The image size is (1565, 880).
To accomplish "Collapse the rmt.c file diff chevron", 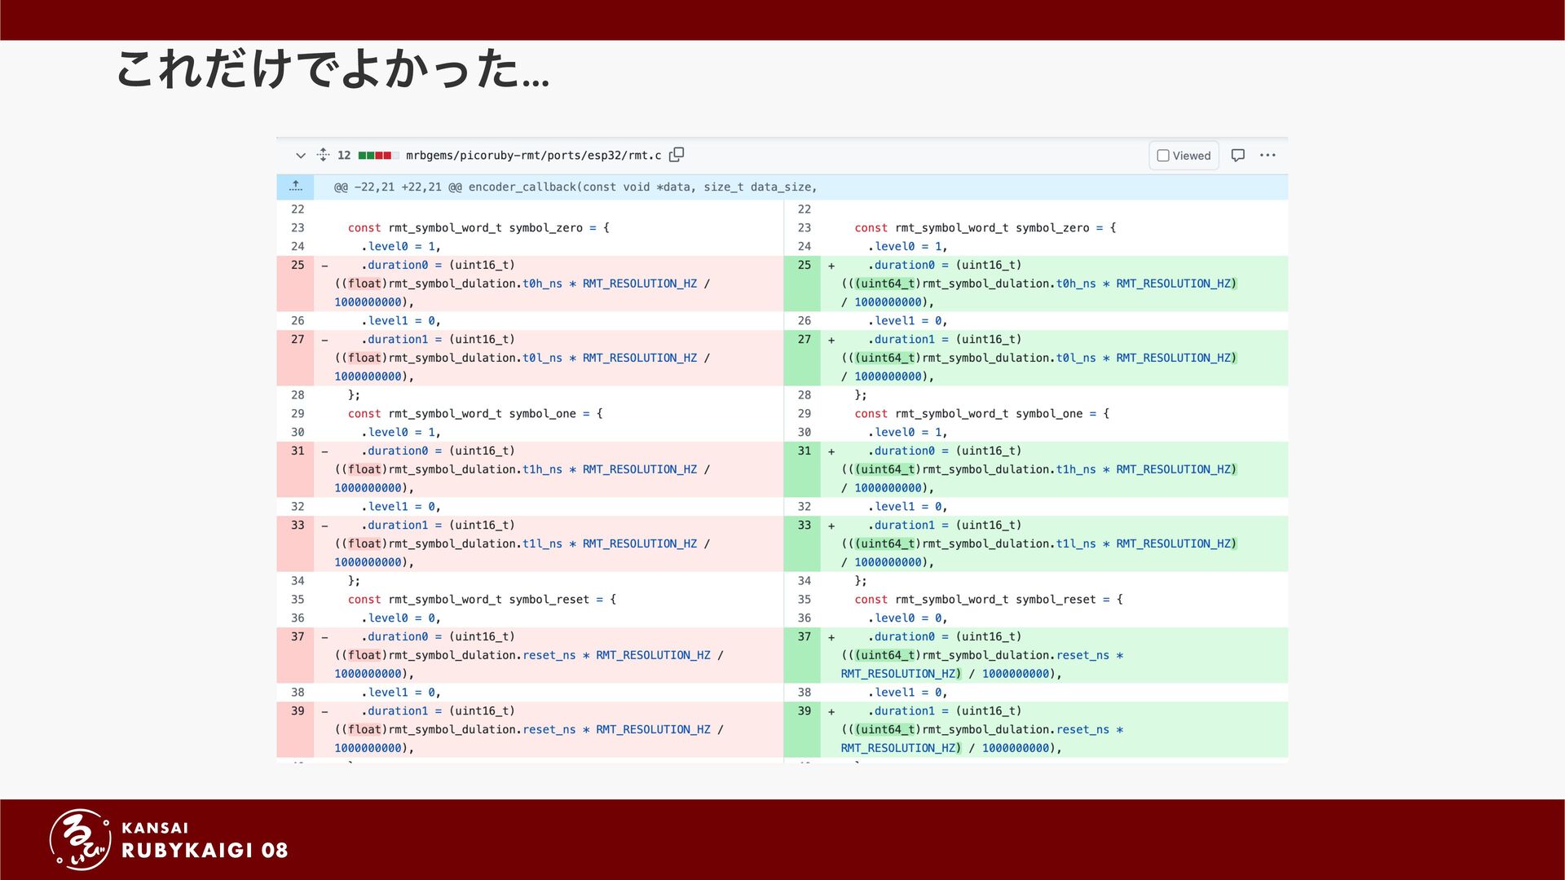I will click(300, 156).
